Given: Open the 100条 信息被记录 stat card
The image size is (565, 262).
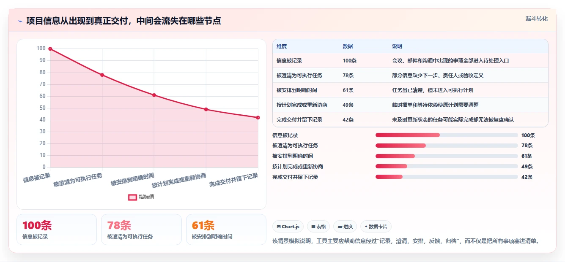Looking at the screenshot, I should click(x=57, y=230).
